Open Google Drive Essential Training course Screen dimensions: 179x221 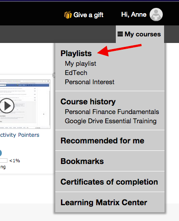pyautogui.click(x=111, y=121)
